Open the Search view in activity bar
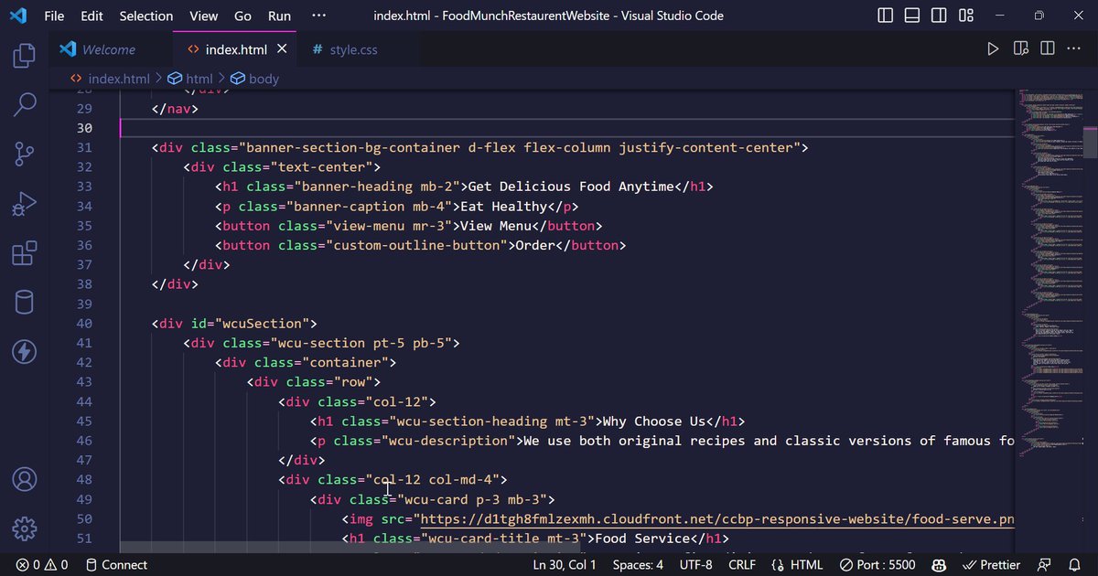This screenshot has width=1098, height=576. 25,105
